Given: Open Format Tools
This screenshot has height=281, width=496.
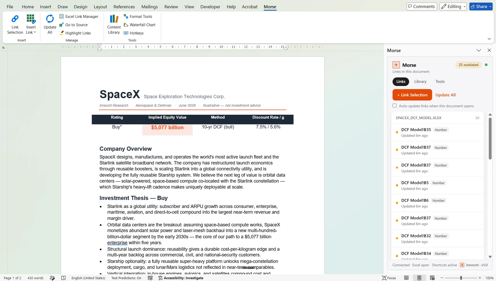Looking at the screenshot, I should point(138,16).
